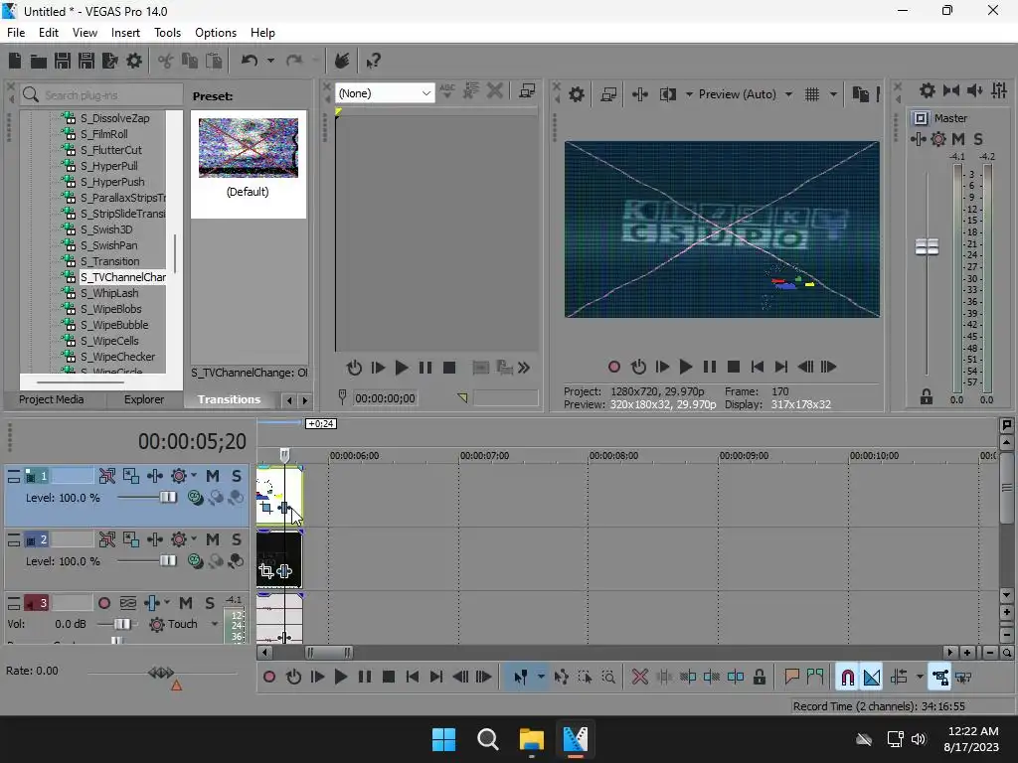
Task: Open Track 1 track FX dropdown arrow
Action: coord(194,476)
